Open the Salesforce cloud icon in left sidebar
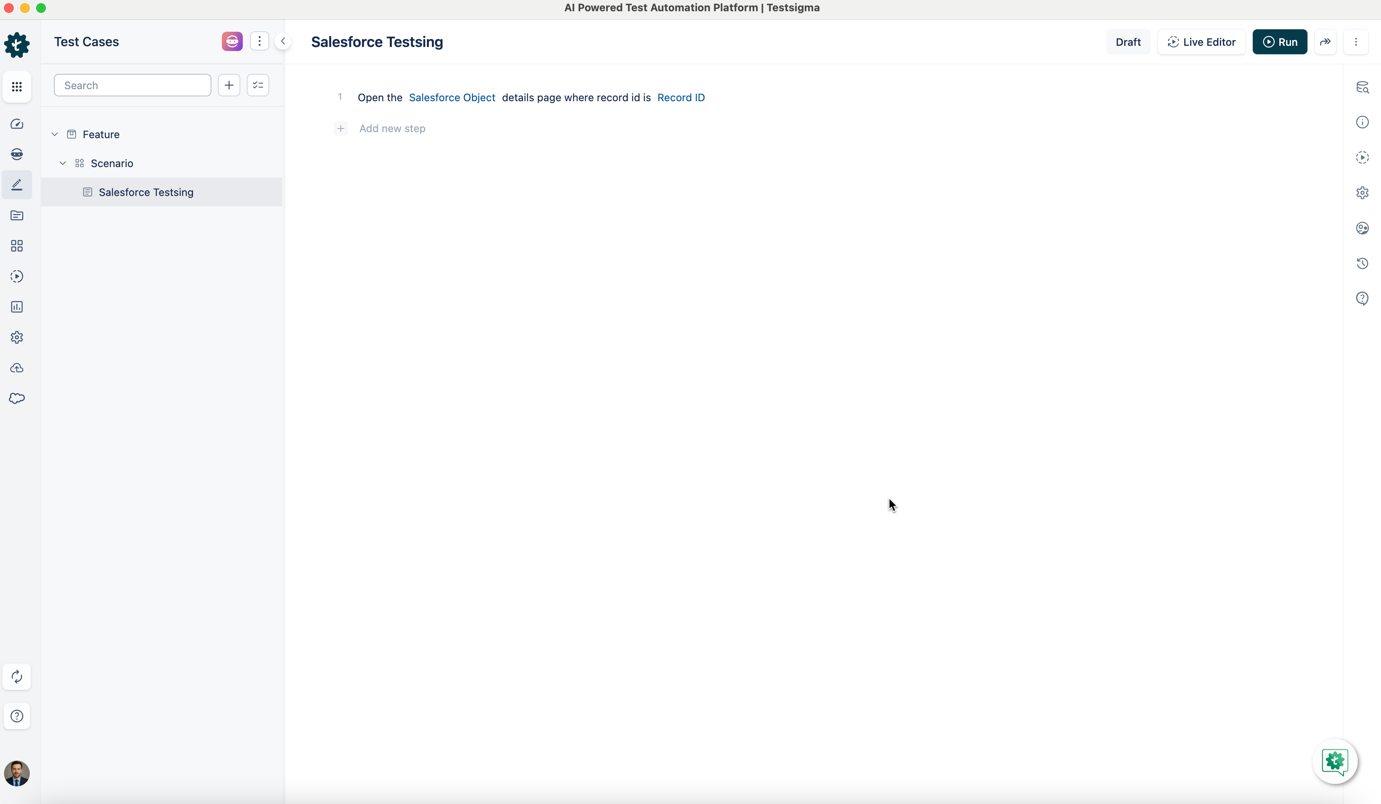This screenshot has height=804, width=1381. click(x=17, y=398)
